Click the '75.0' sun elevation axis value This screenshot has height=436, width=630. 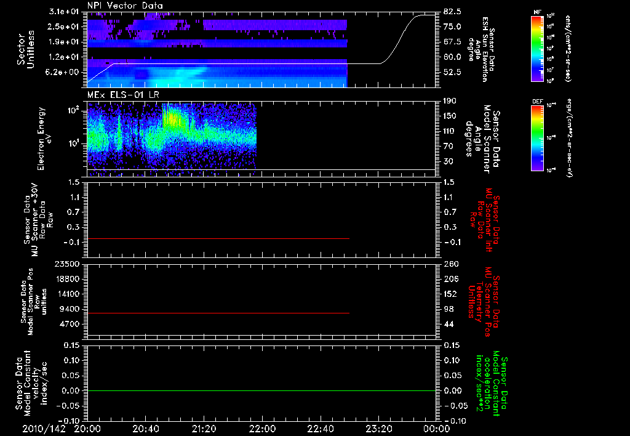coord(452,26)
